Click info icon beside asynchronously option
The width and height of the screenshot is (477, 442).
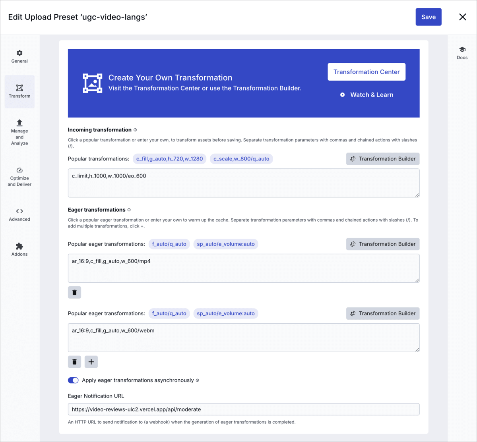click(198, 380)
